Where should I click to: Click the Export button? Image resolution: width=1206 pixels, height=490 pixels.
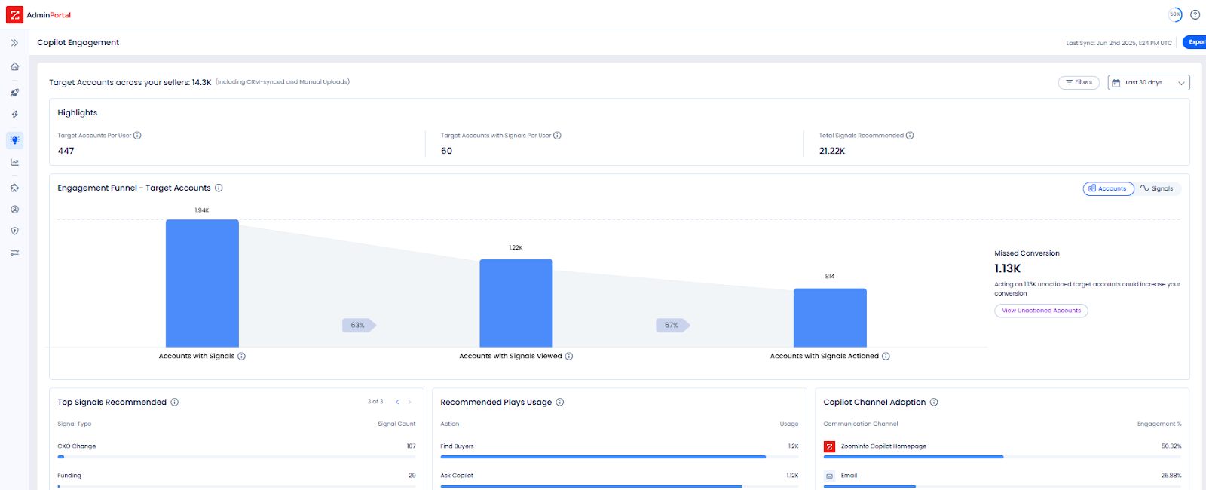coord(1195,42)
